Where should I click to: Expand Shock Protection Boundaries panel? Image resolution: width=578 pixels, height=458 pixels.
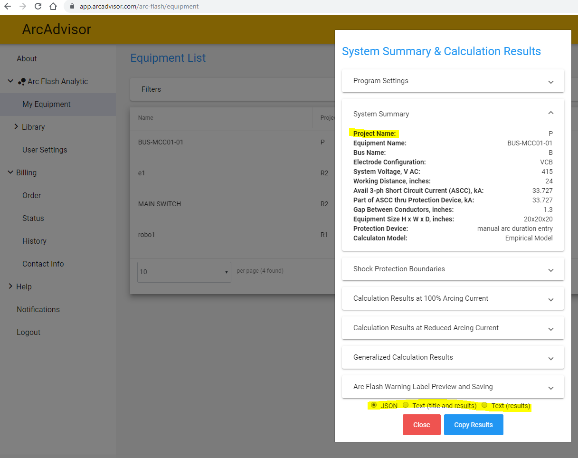tap(453, 269)
